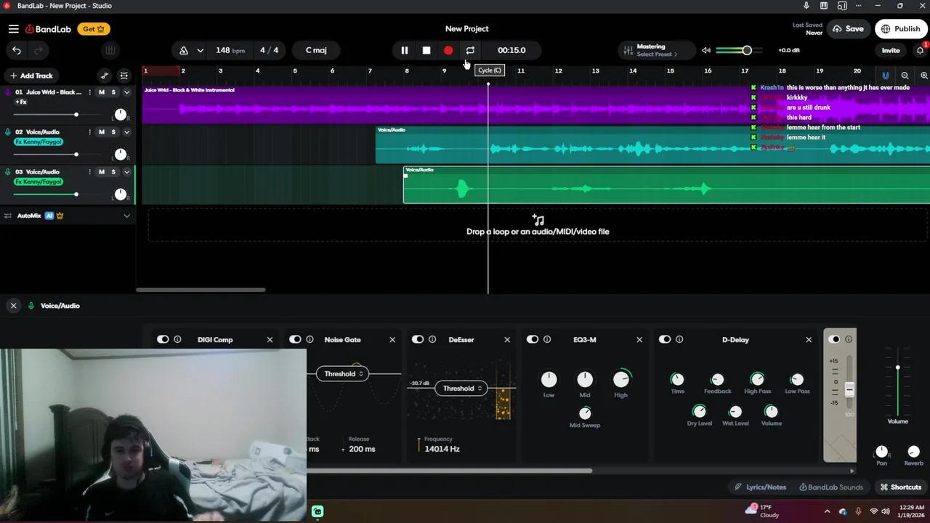
Task: Click the microphone icon of track 03
Action: [8, 172]
